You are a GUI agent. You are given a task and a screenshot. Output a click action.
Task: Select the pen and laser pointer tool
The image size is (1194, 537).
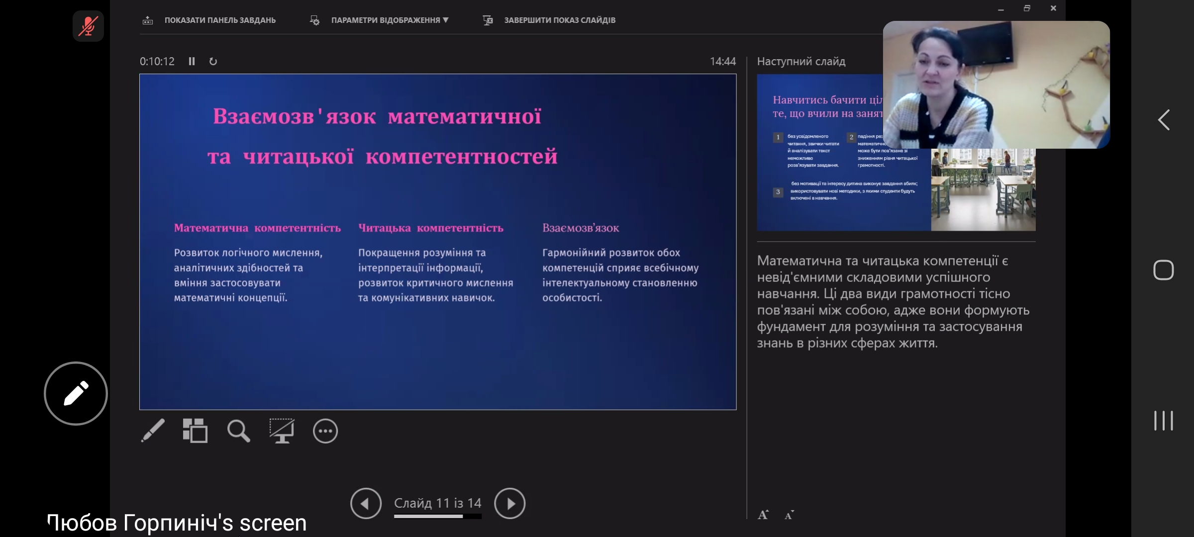(153, 431)
